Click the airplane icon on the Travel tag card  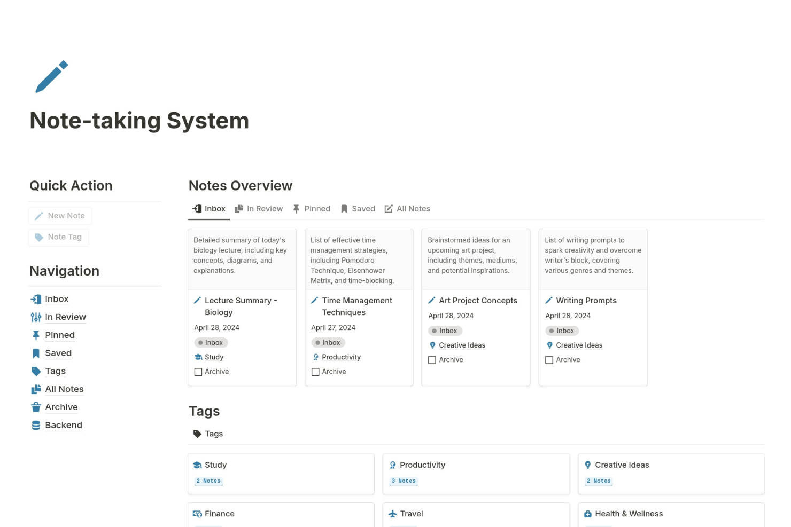click(x=392, y=513)
